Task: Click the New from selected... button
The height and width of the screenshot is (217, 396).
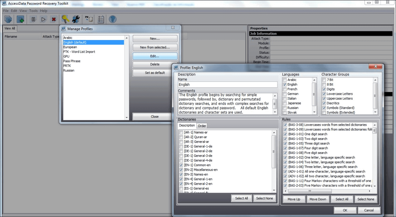Action: point(155,47)
